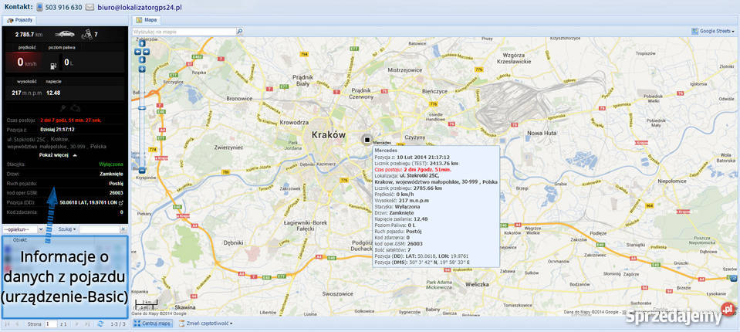Click the Ruch pojazdu Postój value

click(116, 183)
